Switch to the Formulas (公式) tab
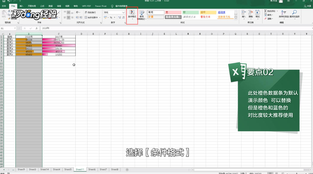 (42, 6)
